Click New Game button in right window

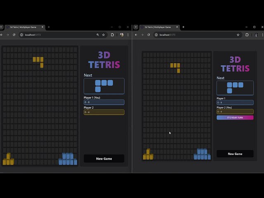tap(235, 154)
